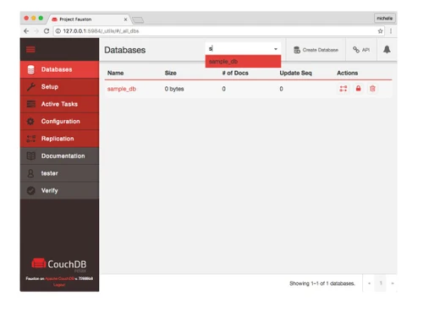Viewport: 423px width, 317px height.
Task: Open the browser three-dot menu
Action: [x=391, y=31]
